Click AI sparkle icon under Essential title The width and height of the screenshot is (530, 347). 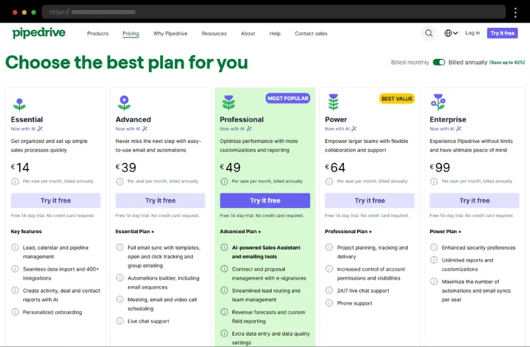coord(40,128)
